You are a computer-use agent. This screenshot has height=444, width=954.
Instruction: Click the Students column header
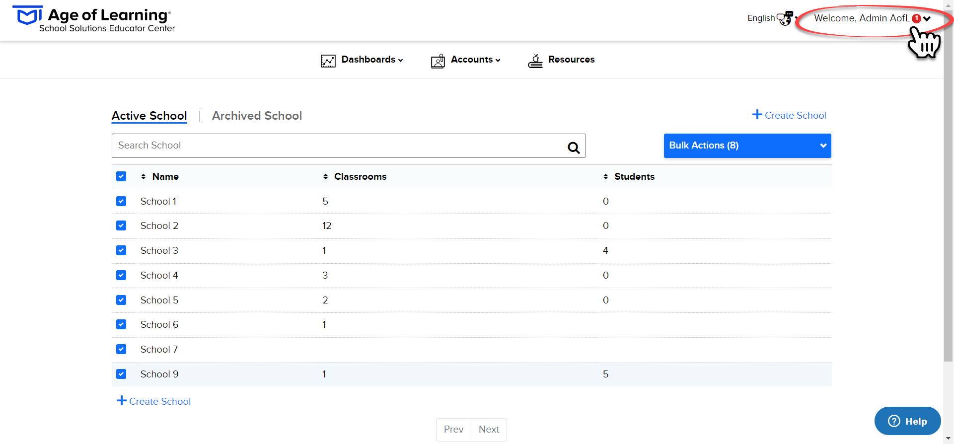point(634,177)
